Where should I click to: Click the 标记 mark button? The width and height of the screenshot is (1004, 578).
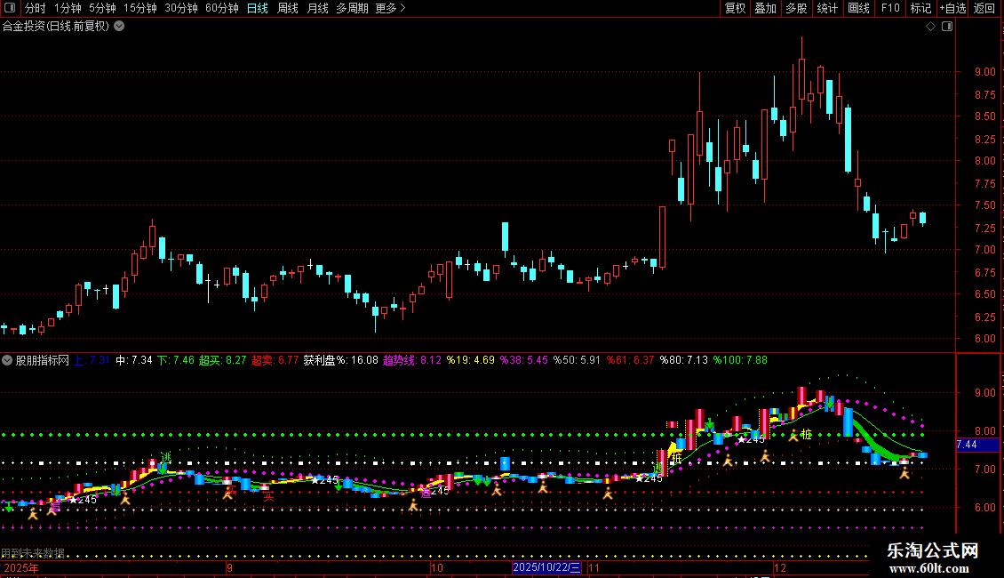click(x=920, y=8)
